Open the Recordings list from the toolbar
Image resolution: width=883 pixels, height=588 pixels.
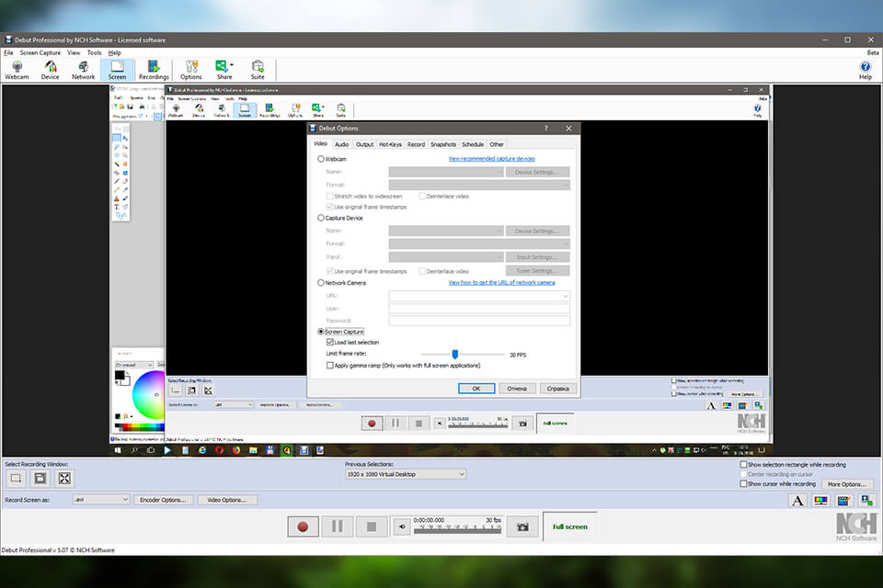154,71
